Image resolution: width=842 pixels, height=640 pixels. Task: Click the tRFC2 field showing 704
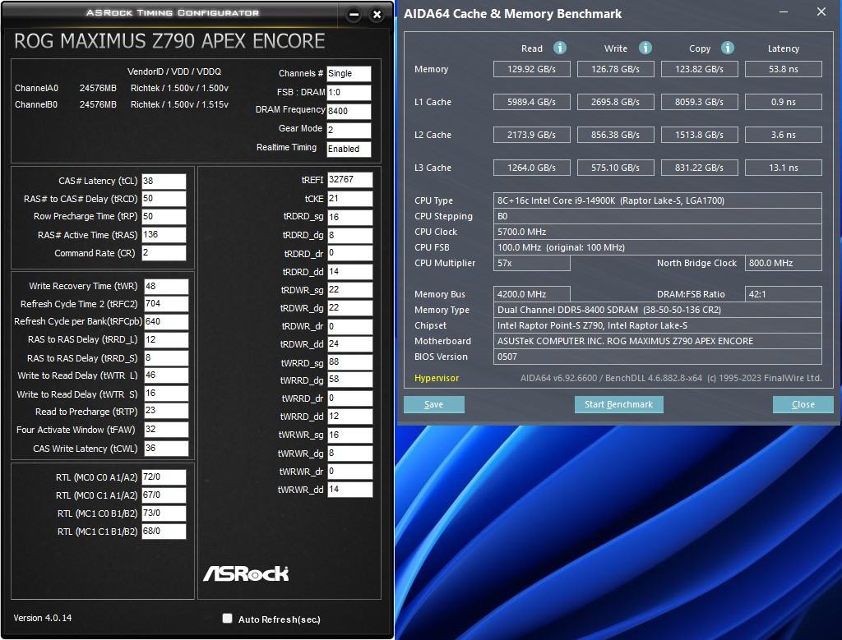[166, 304]
